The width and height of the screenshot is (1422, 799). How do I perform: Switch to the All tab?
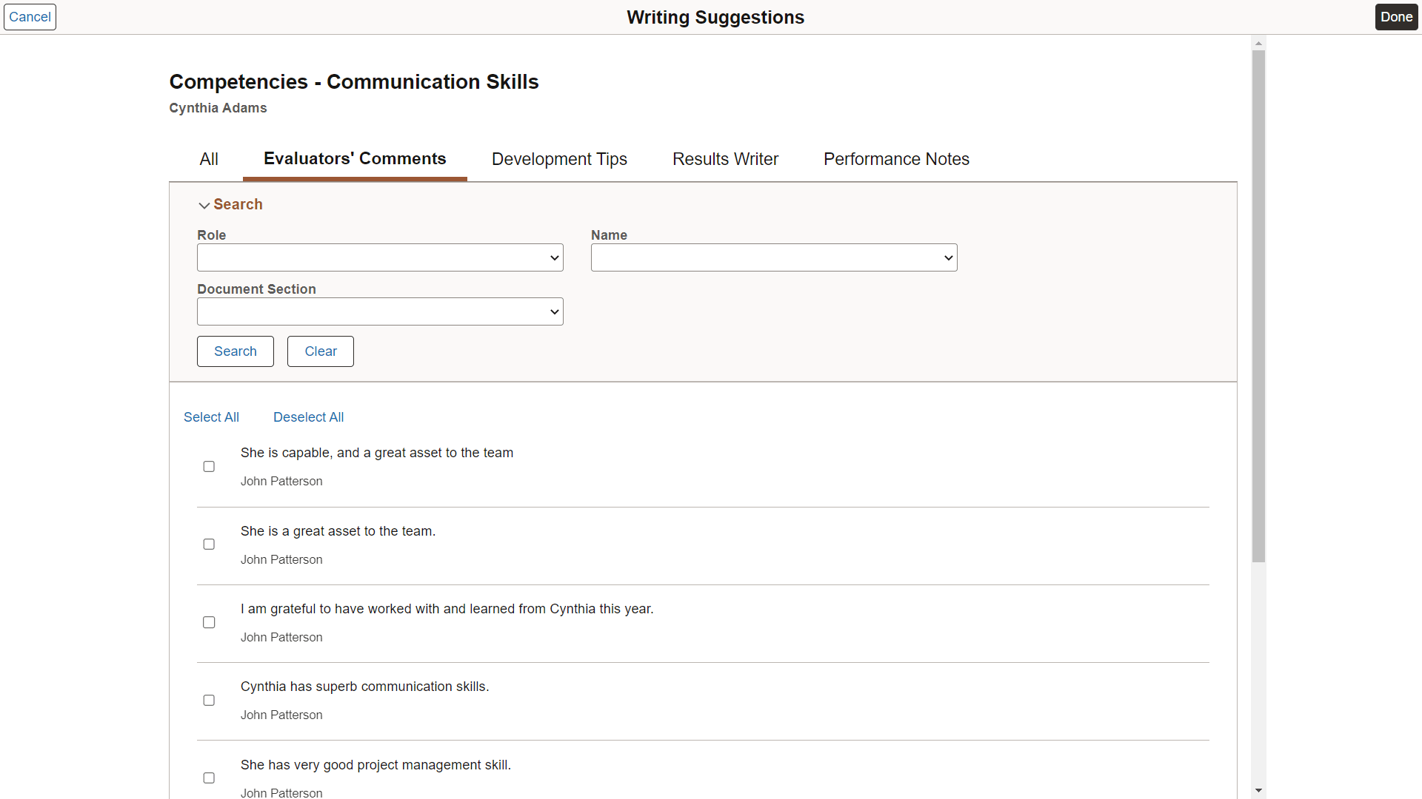208,159
